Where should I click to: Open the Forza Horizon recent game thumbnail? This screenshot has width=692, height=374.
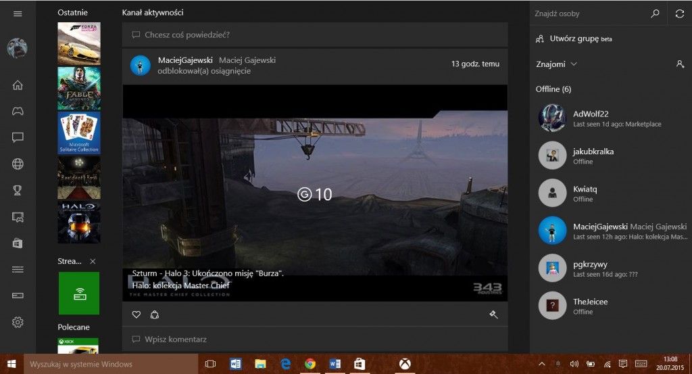coord(79,44)
